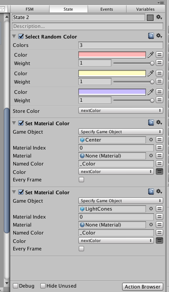
Task: Open help for second Set Material Color
Action: (151, 191)
